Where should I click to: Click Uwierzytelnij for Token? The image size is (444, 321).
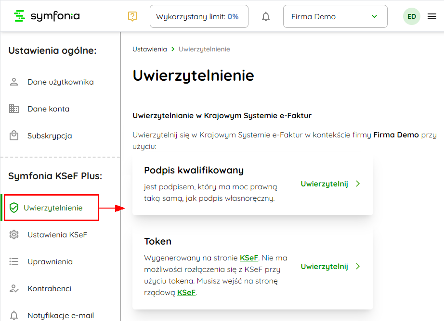pos(324,267)
